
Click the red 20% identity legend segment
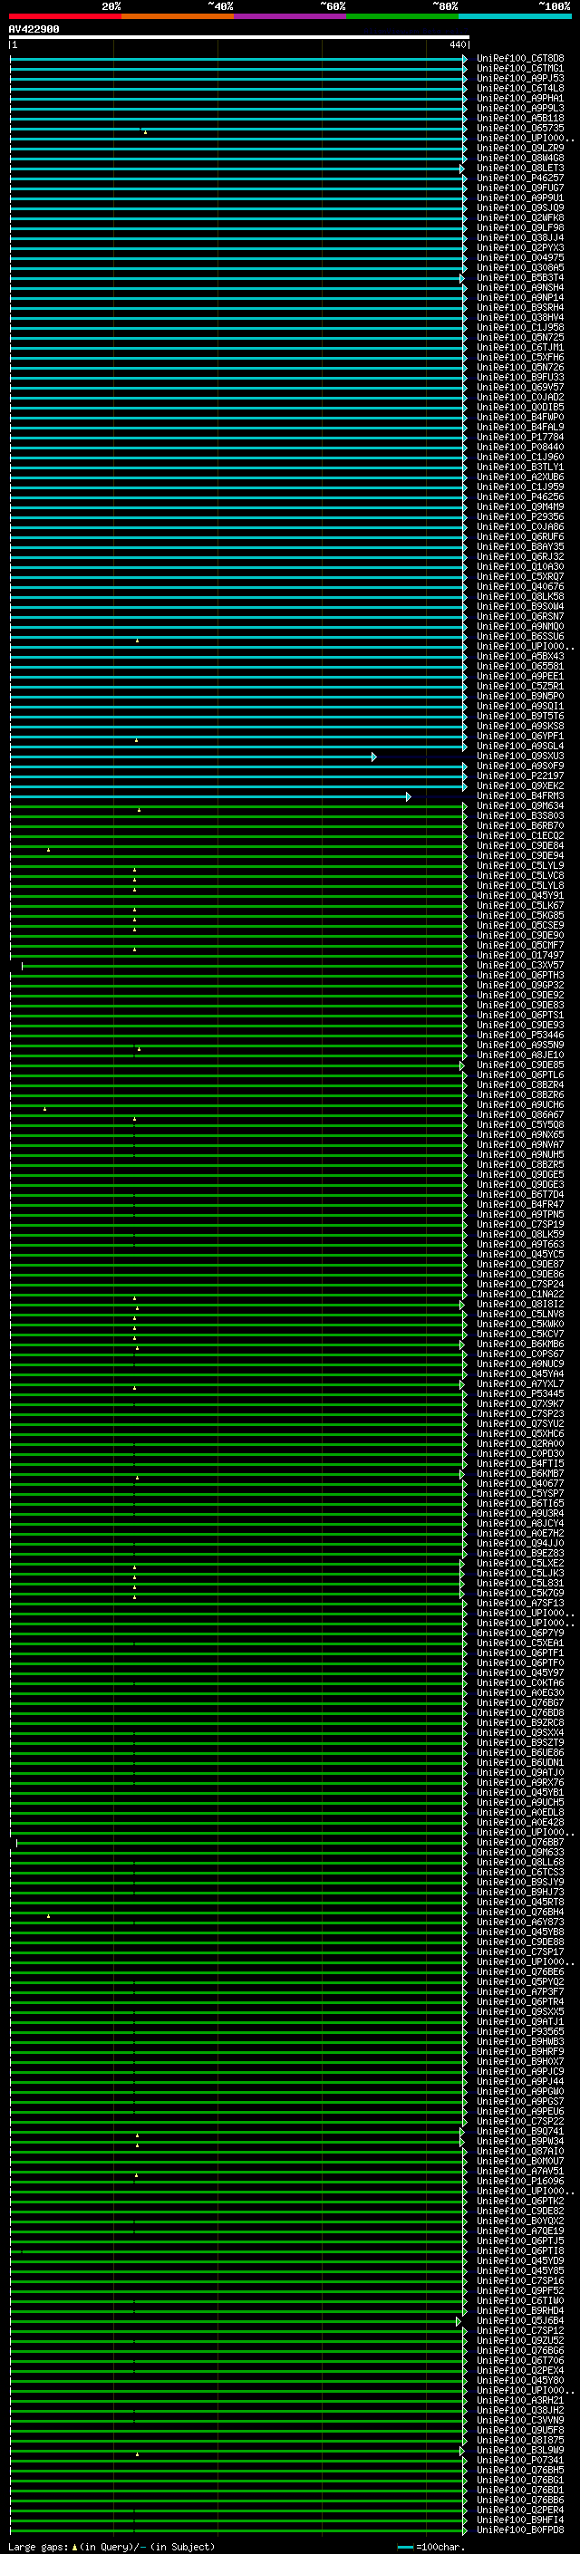tap(65, 16)
